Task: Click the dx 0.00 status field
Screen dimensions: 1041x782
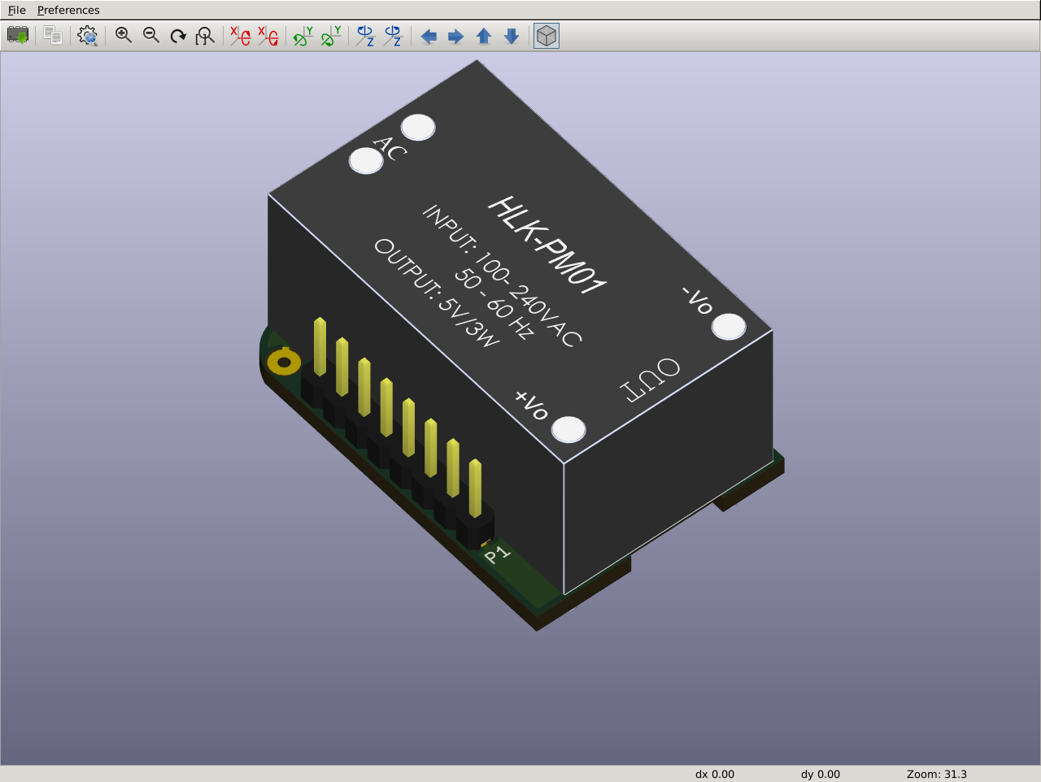Action: click(x=715, y=774)
